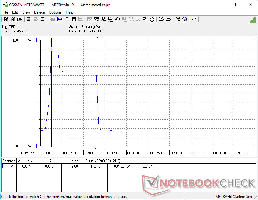This screenshot has height=200, width=258.
Task: Click the top Y cursor handle on the chart
Action: pyautogui.click(x=96, y=38)
